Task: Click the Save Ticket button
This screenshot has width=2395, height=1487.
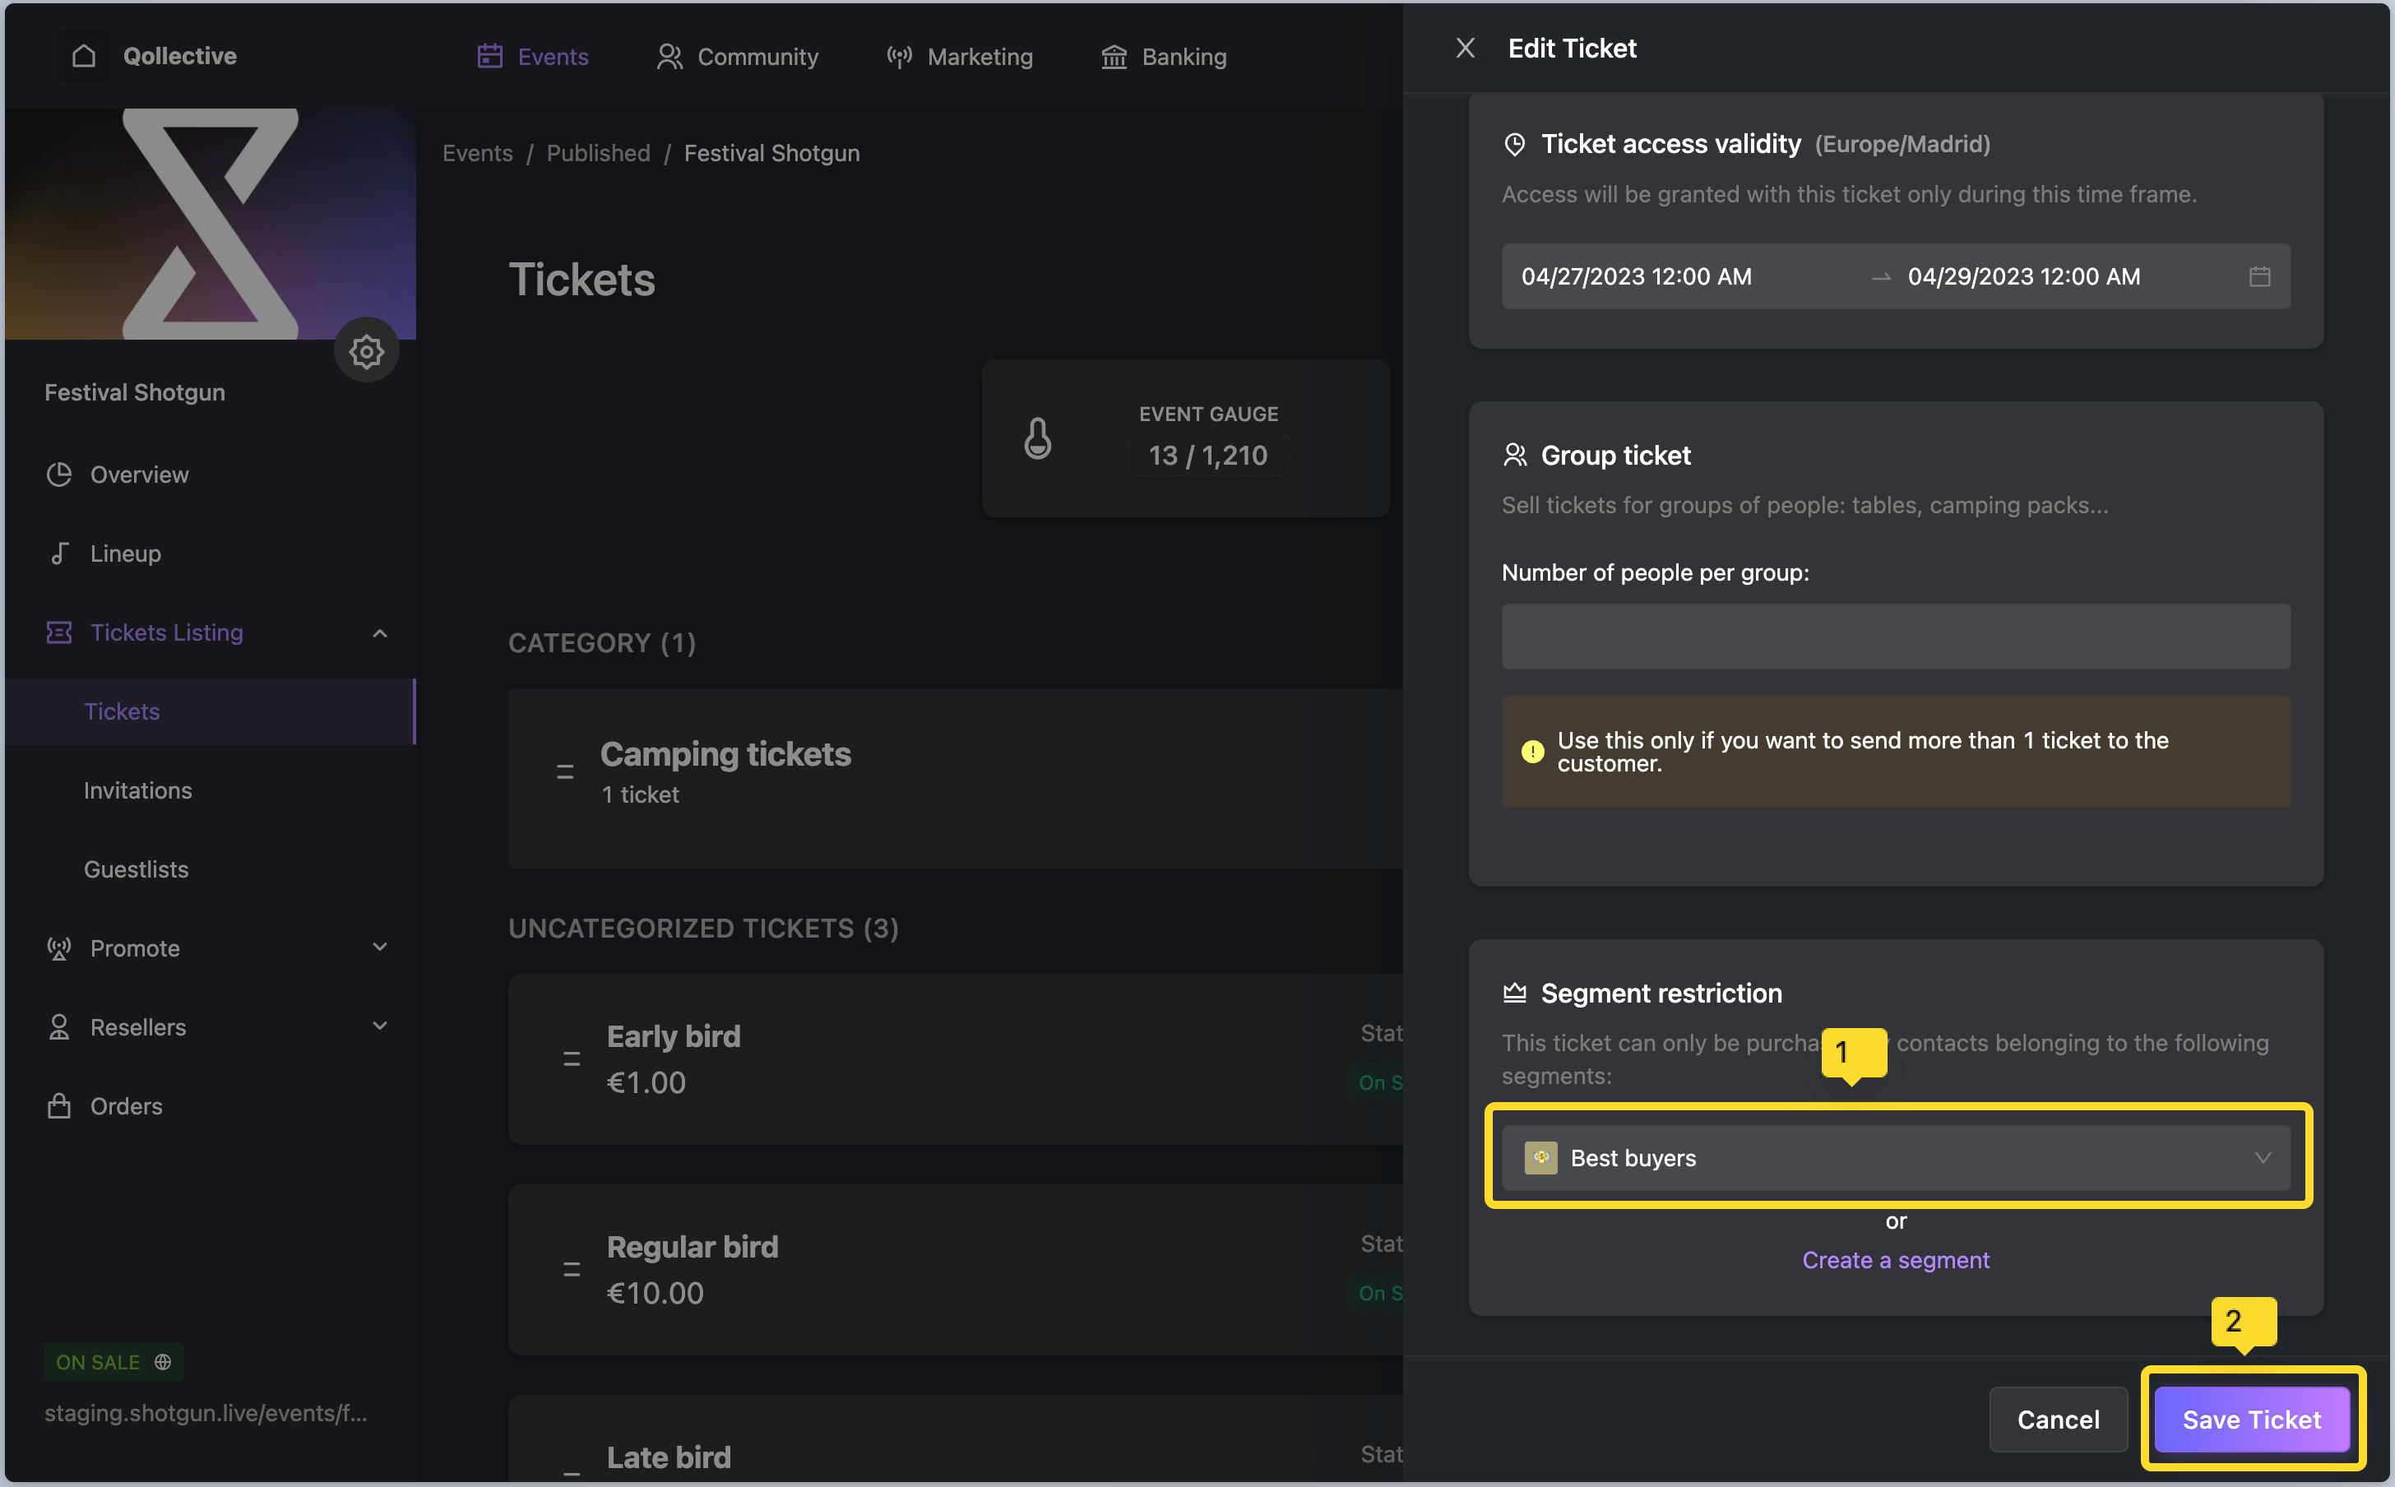Action: [x=2251, y=1419]
